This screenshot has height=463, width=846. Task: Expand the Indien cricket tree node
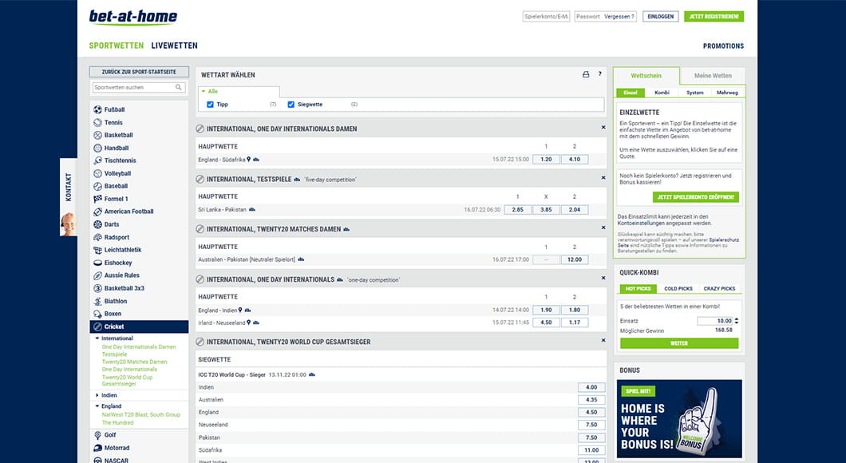[x=97, y=396]
